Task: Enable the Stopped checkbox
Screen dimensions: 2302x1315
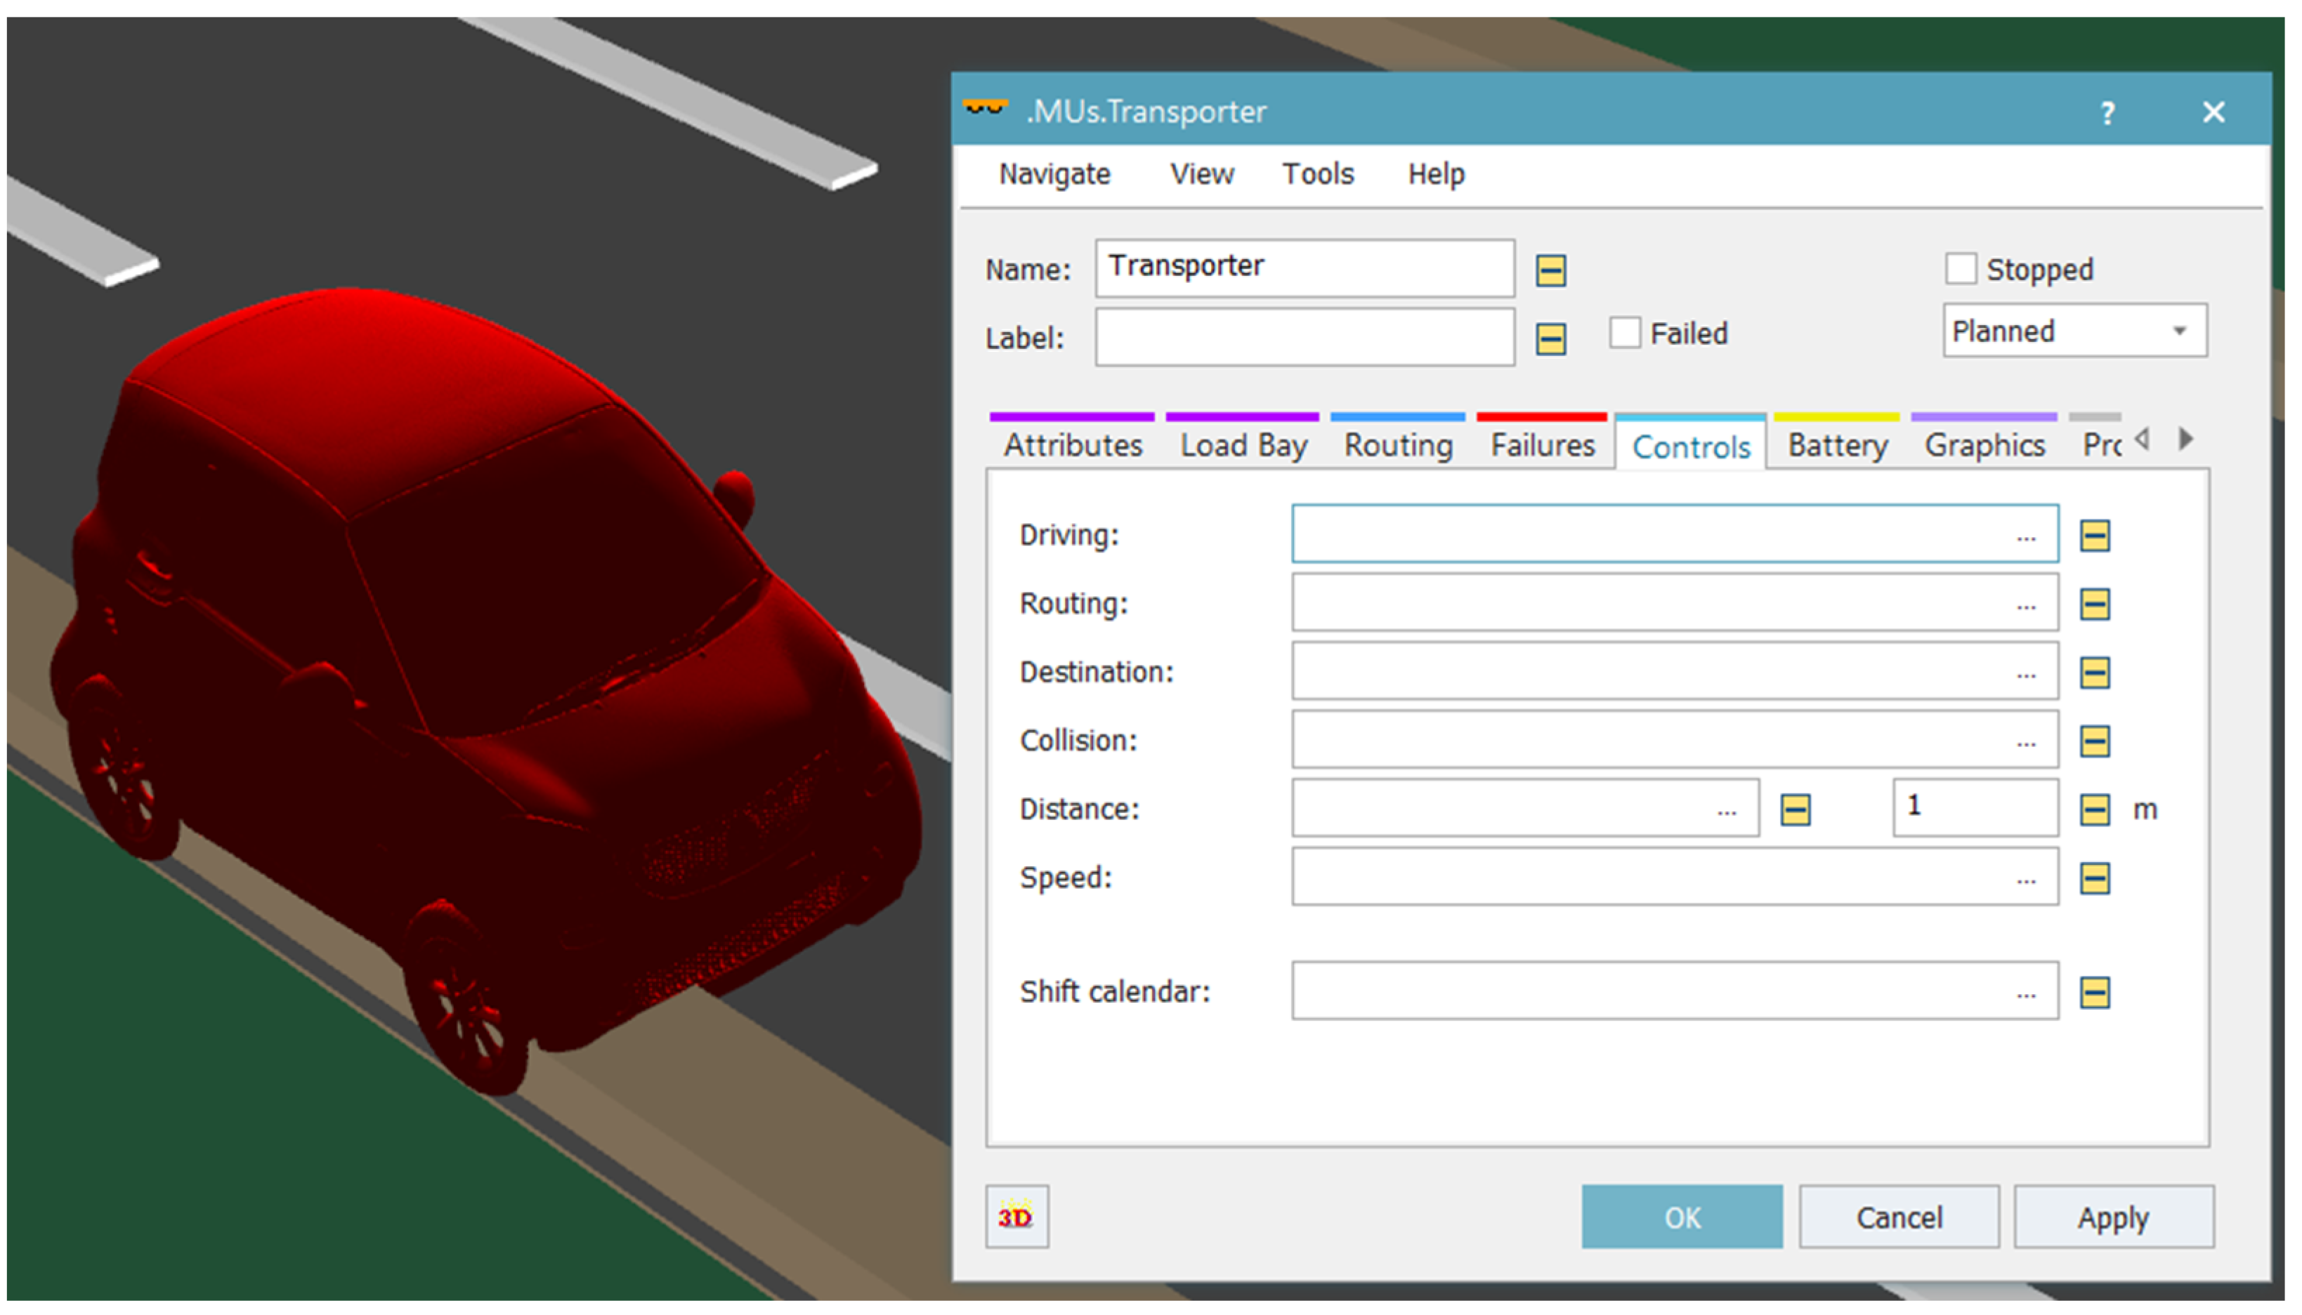Action: [1961, 269]
